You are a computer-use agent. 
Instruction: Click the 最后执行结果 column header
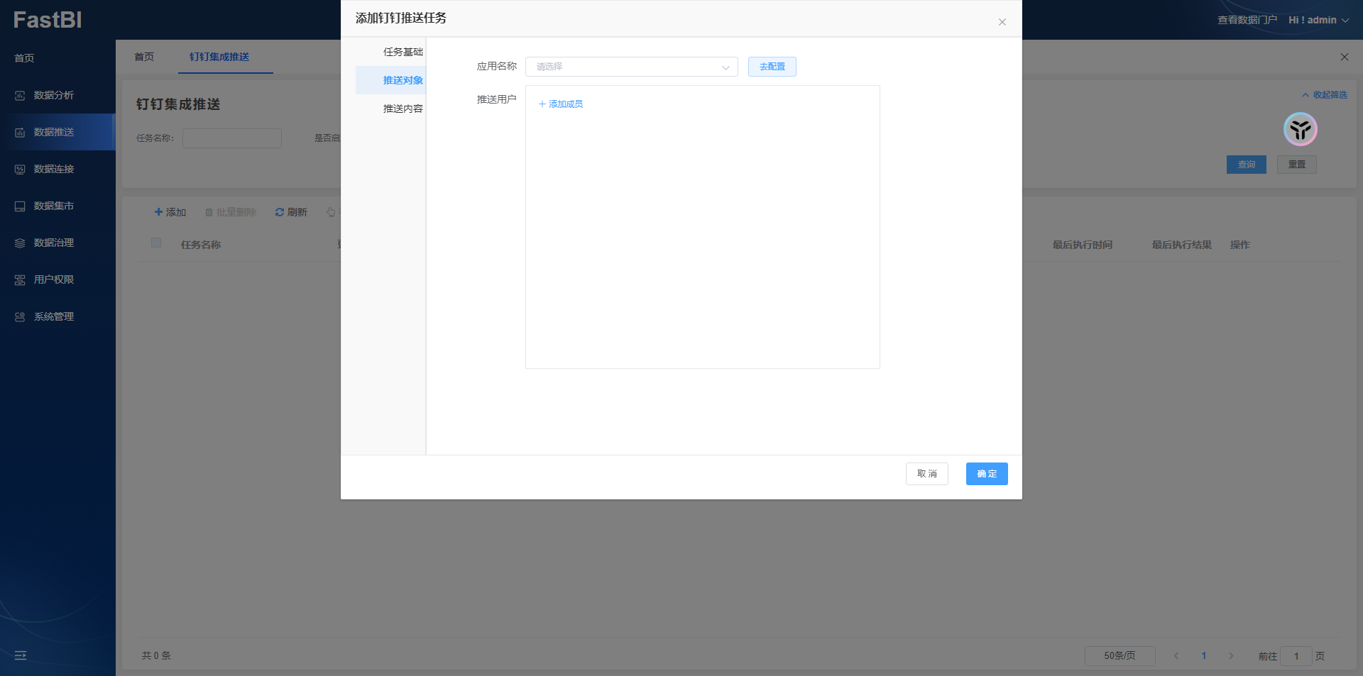coord(1182,245)
